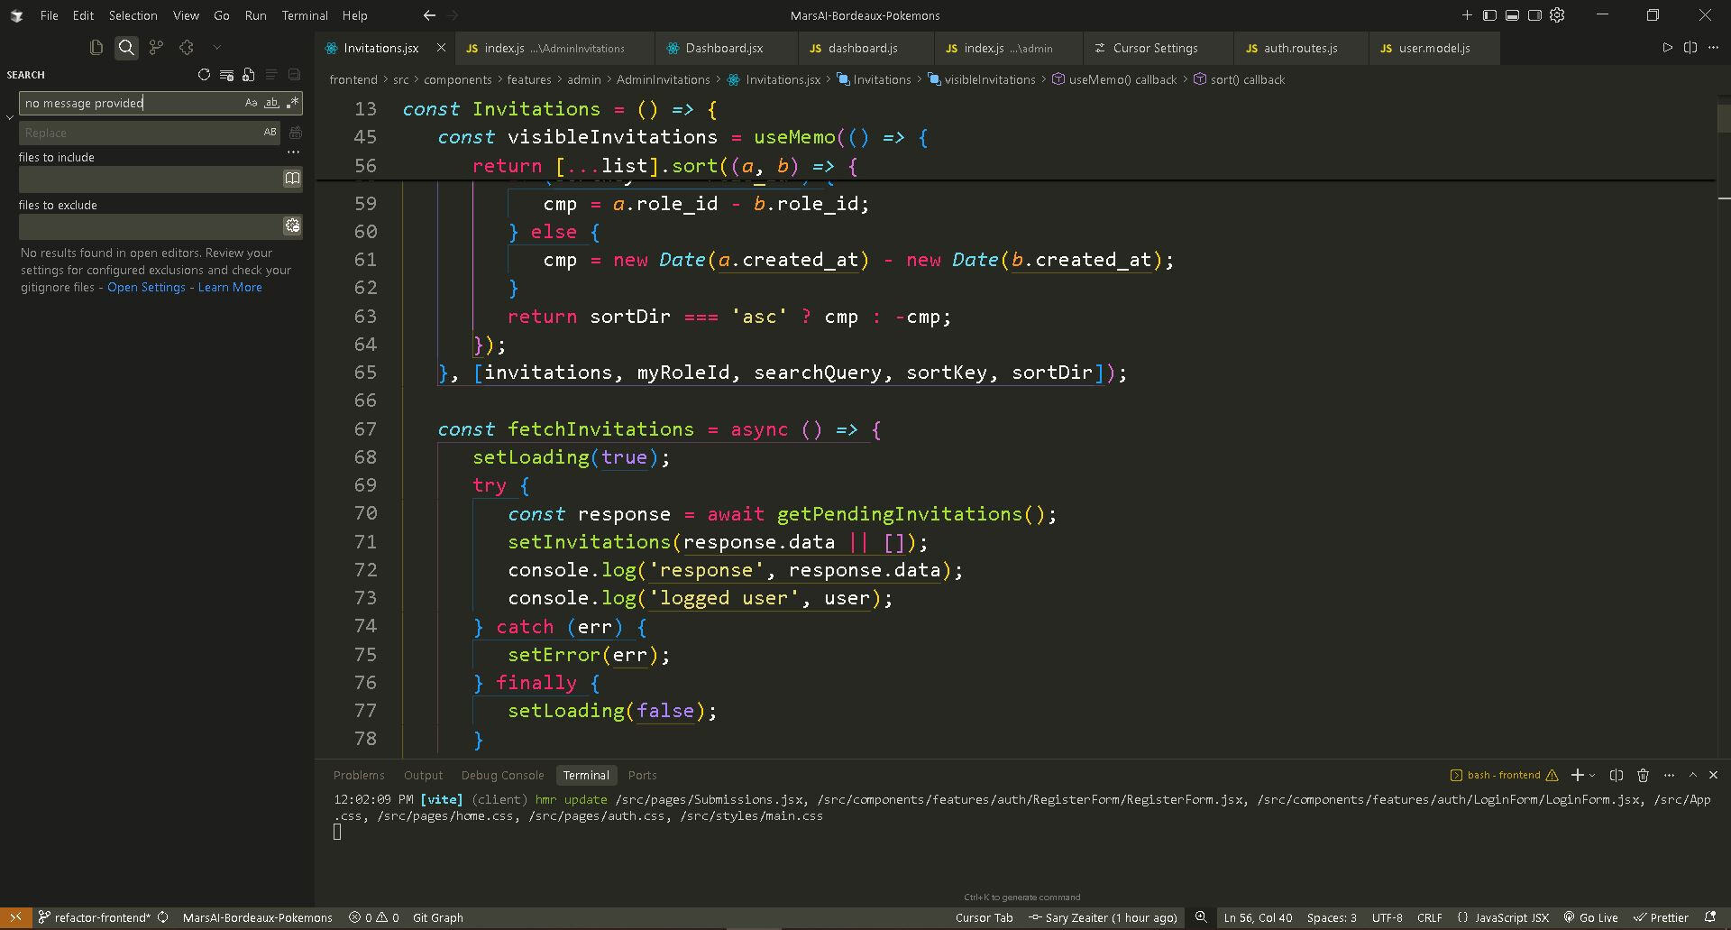The height and width of the screenshot is (930, 1731).
Task: Select the Search view magnifier icon
Action: (126, 47)
